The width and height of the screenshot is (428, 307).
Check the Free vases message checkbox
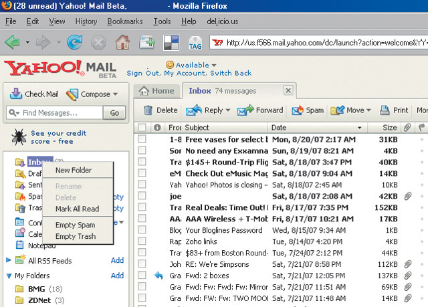point(142,139)
